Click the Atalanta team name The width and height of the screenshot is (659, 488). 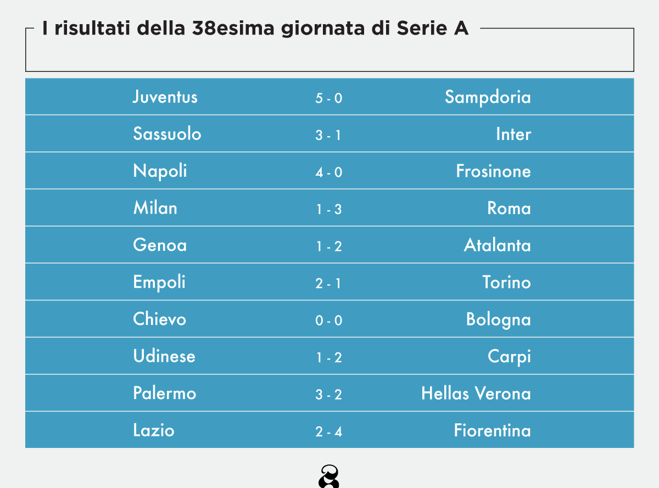497,245
